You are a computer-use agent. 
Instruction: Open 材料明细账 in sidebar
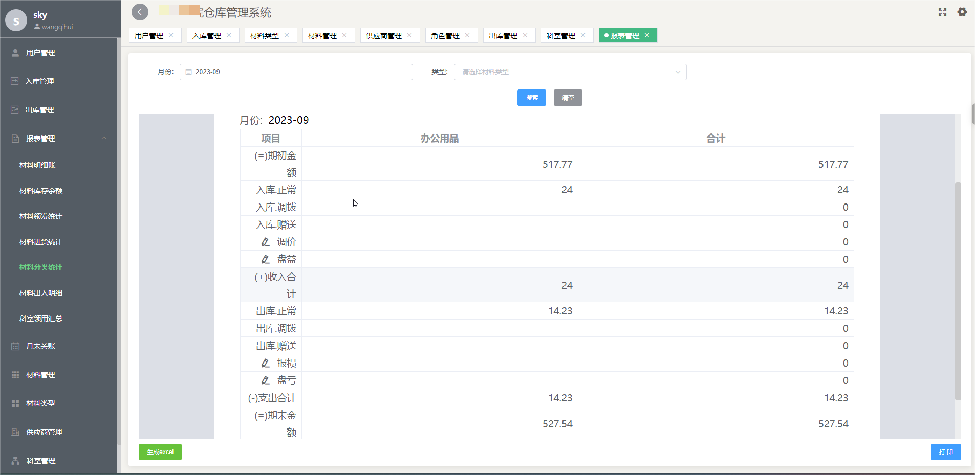(37, 165)
